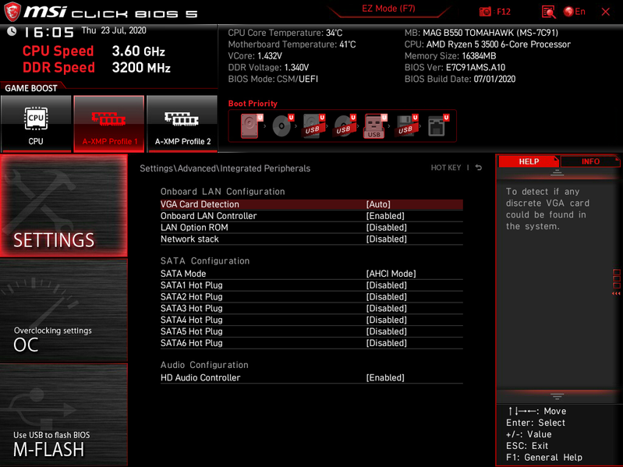The image size is (623, 467).
Task: Select the USB floppy boot icon
Action: tap(406, 126)
